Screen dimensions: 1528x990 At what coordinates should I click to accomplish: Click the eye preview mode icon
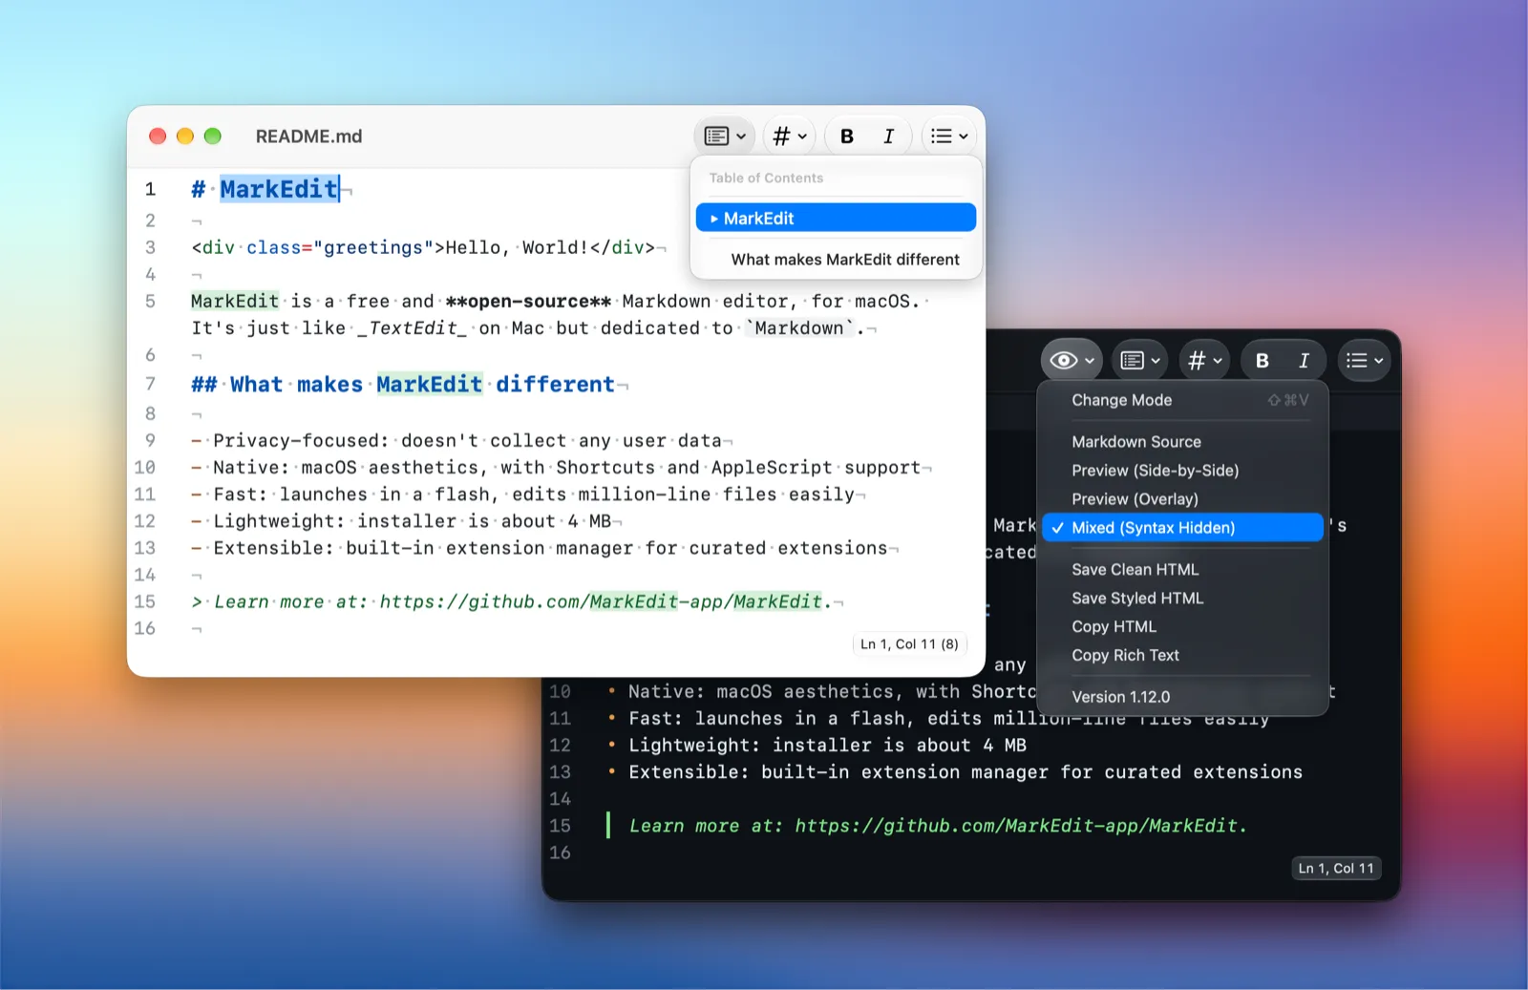coord(1063,361)
